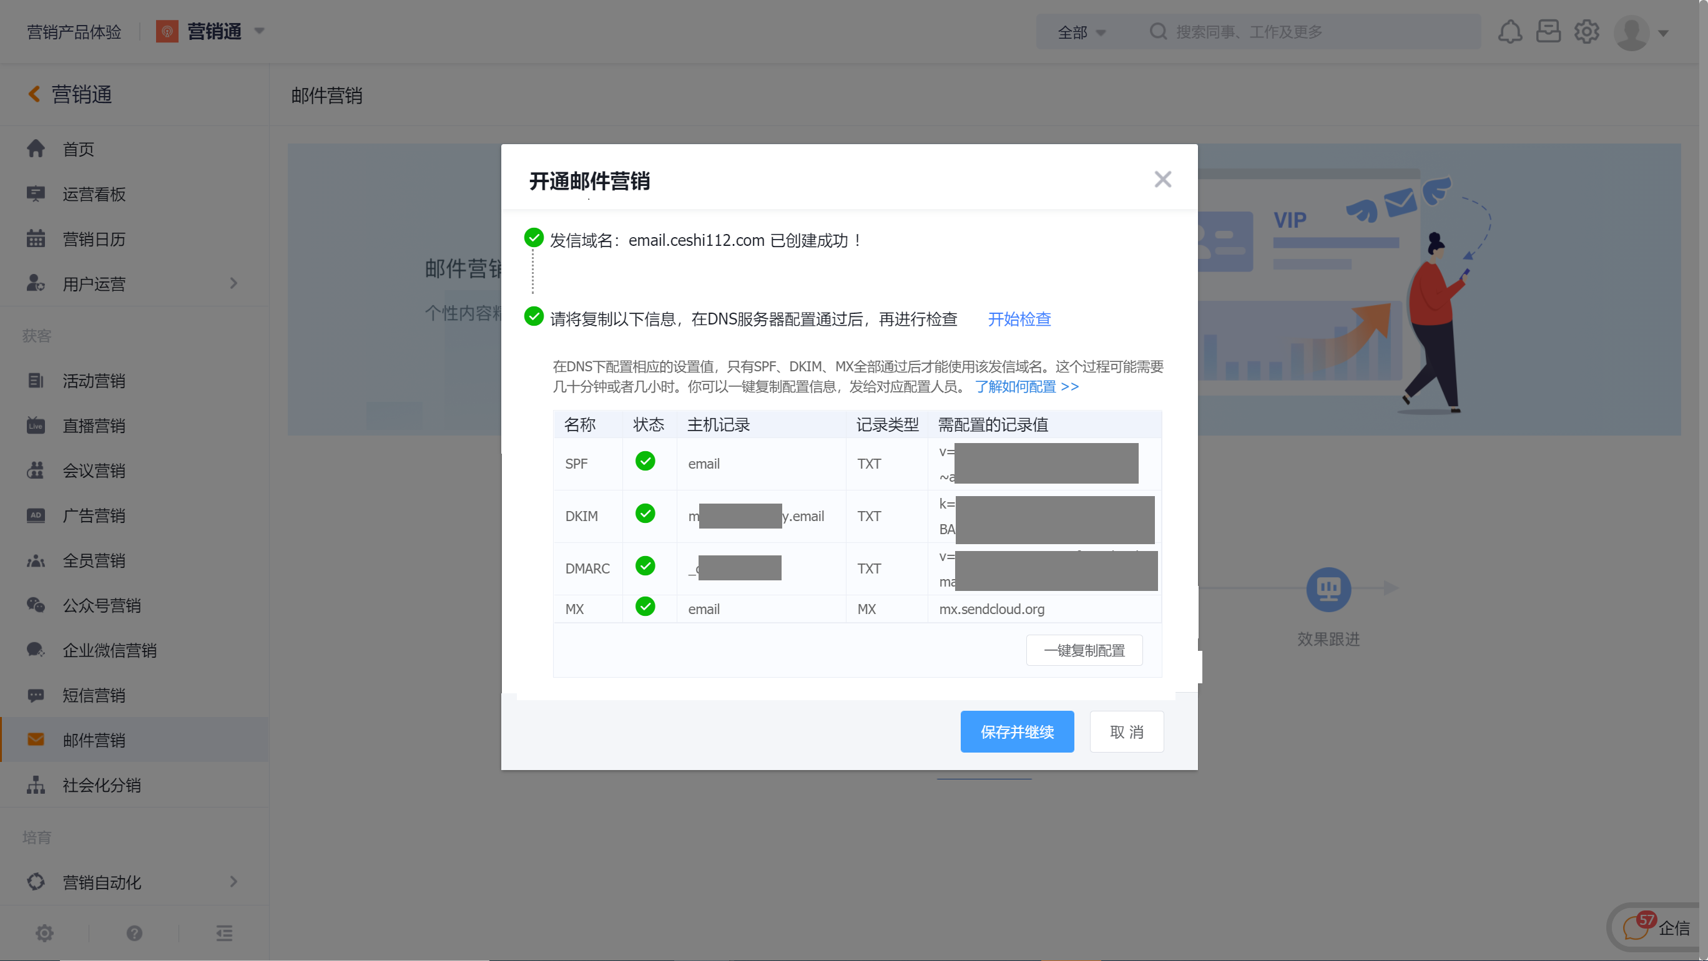Screen dimensions: 1708x961
Task: Click the 短信营销 message icon
Action: (x=36, y=695)
